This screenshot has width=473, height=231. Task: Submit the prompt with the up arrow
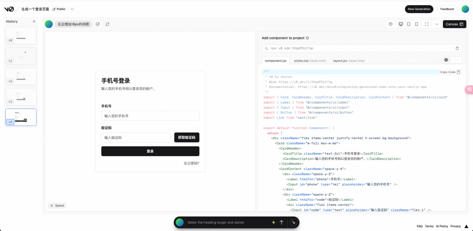(281, 222)
